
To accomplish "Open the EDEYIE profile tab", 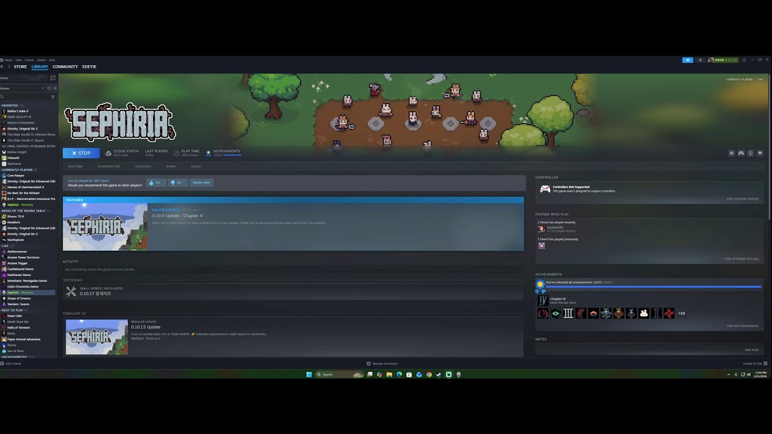I will pos(89,67).
